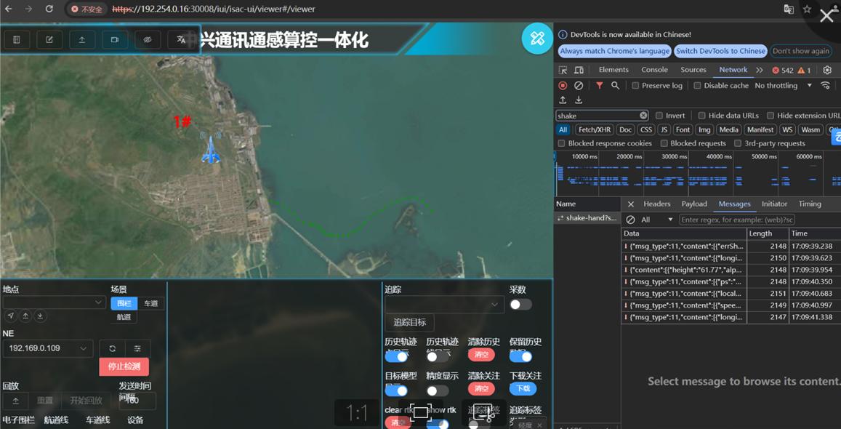Click the crossed-out eye visibility icon

pyautogui.click(x=148, y=40)
